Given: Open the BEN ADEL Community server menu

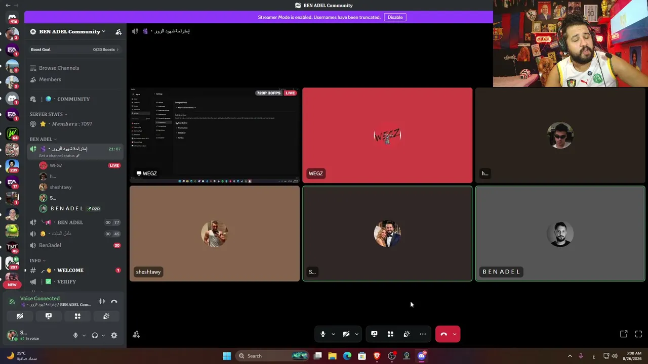Looking at the screenshot, I should point(68,32).
